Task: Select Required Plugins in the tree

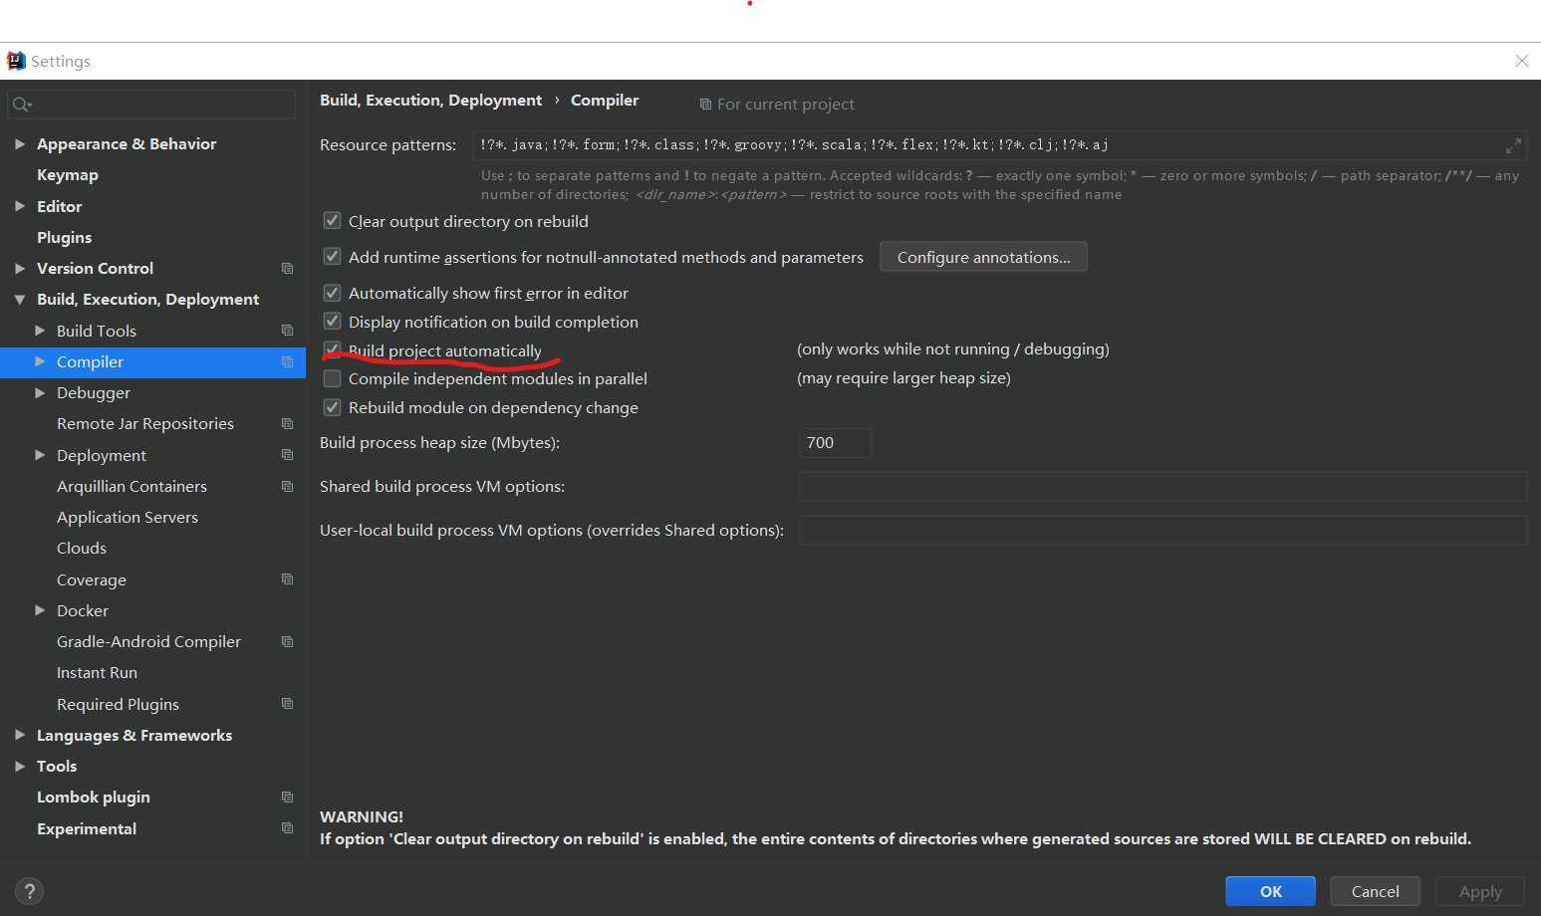Action: [118, 704]
